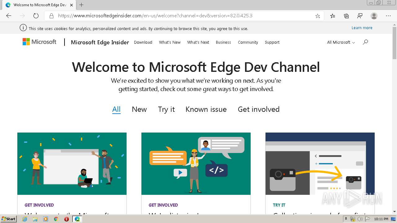Launch Internet Explorer from taskbar
397x223 pixels.
click(x=25, y=219)
